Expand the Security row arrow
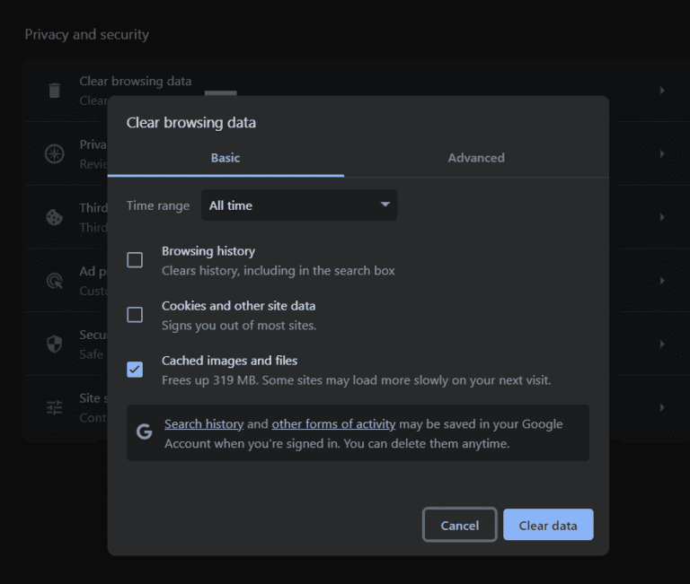Screen dimensions: 690x584 662,344
